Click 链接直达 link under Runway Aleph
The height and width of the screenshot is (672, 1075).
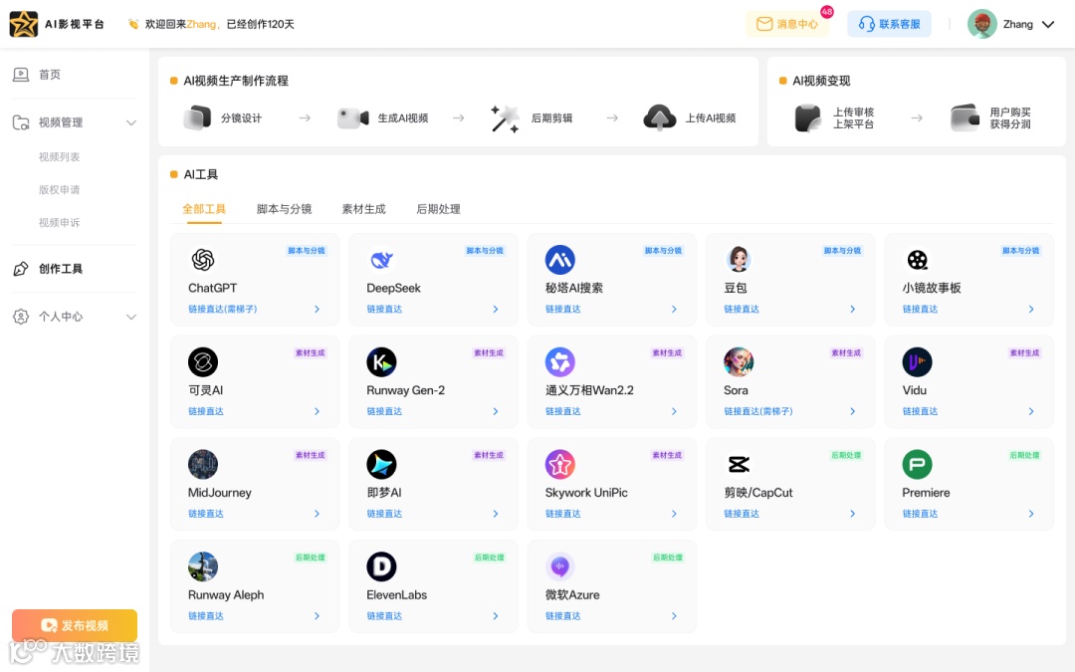pyautogui.click(x=206, y=616)
